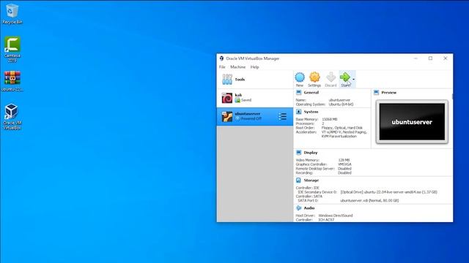Click the Host Driver Windows DirectSound value

(x=336, y=216)
